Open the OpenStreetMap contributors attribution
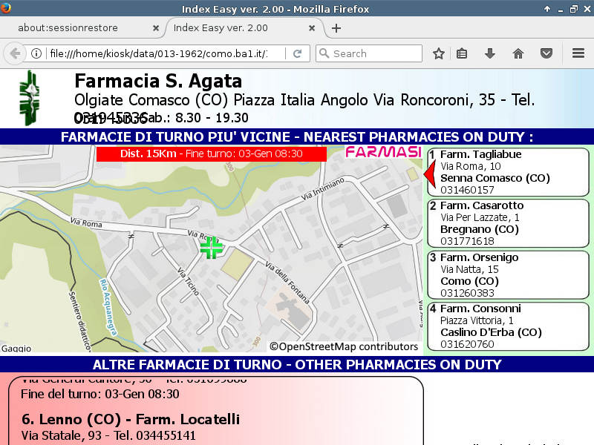Viewport: 594px width, 445px height. pyautogui.click(x=344, y=346)
